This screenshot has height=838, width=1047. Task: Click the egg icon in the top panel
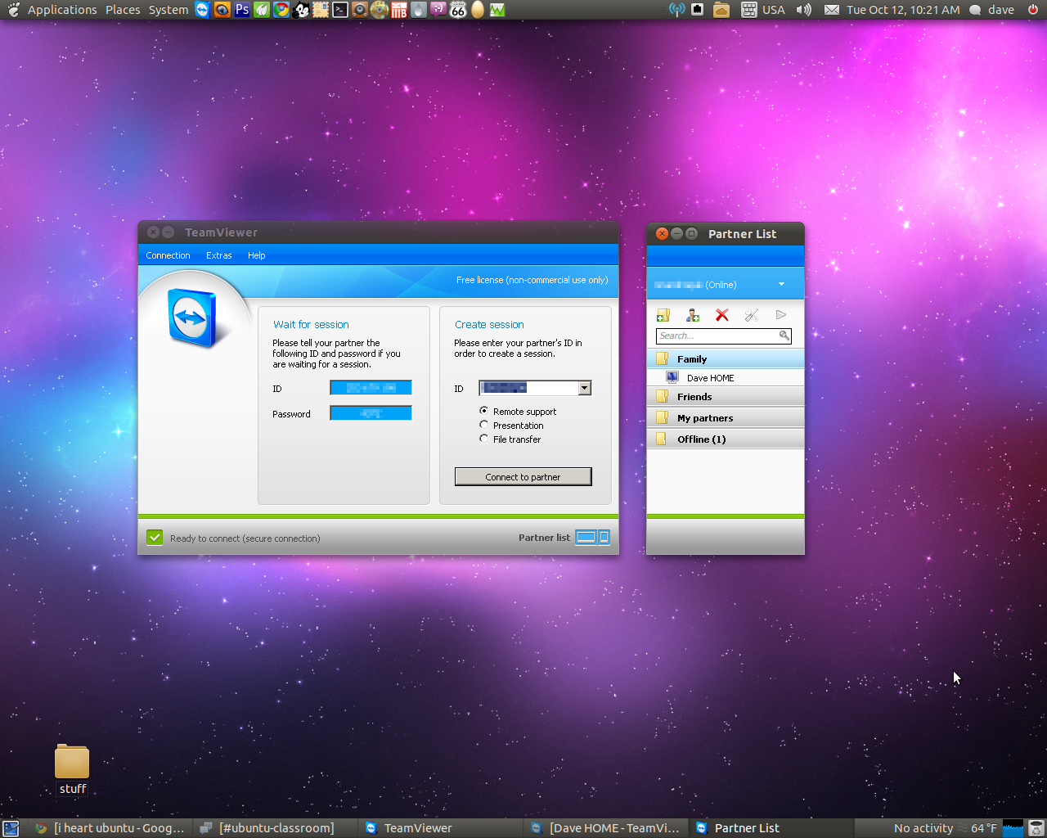pos(478,10)
